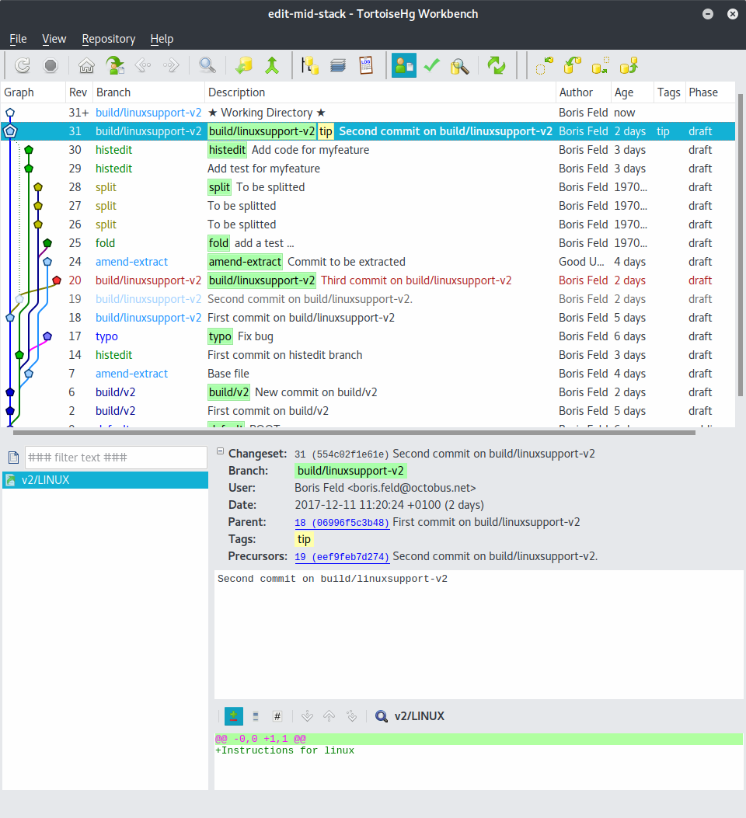Select revision 29 'Add test for myfeature'
This screenshot has width=746, height=818.
[x=368, y=169]
